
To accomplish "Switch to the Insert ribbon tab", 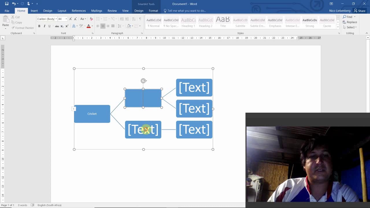I will click(34, 11).
